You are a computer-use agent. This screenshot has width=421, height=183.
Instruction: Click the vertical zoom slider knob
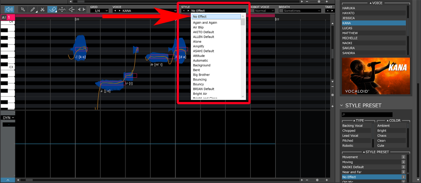click(x=333, y=95)
